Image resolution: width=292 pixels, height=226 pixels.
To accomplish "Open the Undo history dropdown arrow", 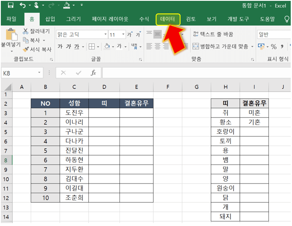I will point(29,5).
